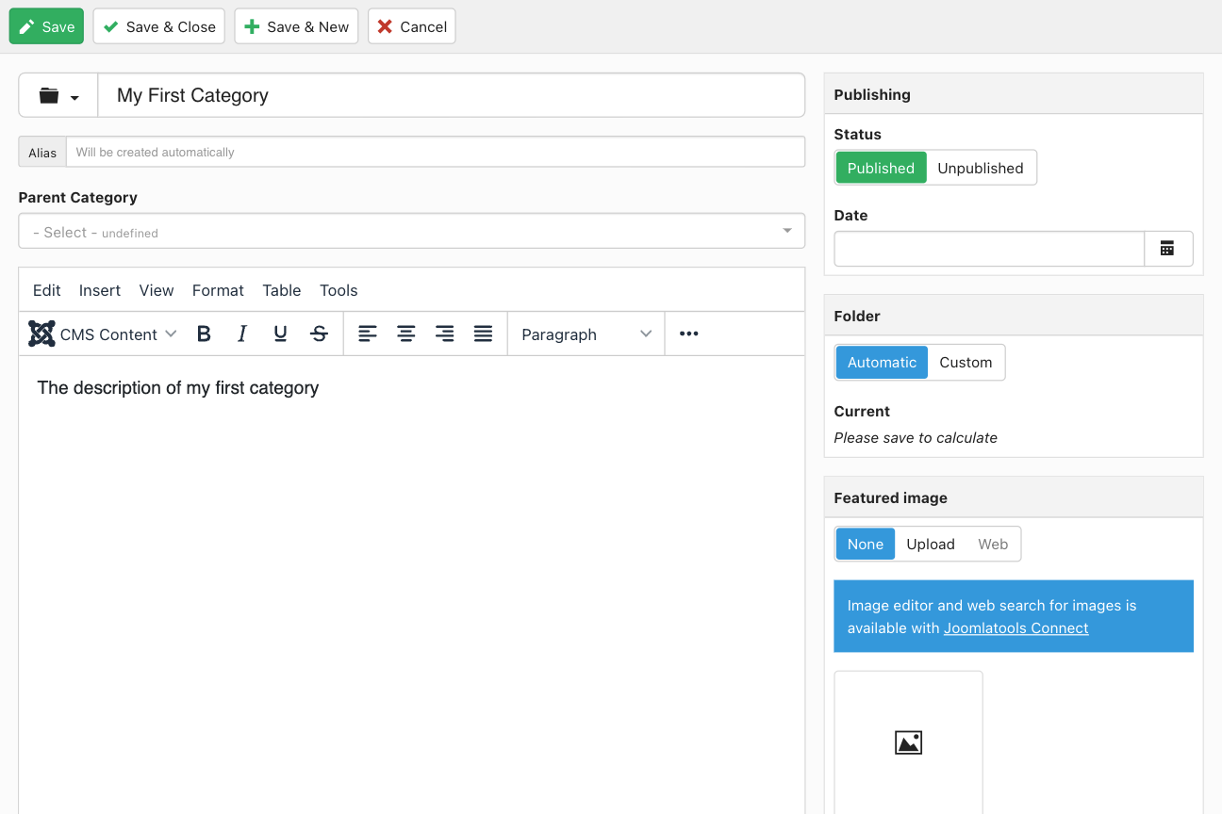
Task: Apply strikethrough text formatting
Action: [320, 334]
